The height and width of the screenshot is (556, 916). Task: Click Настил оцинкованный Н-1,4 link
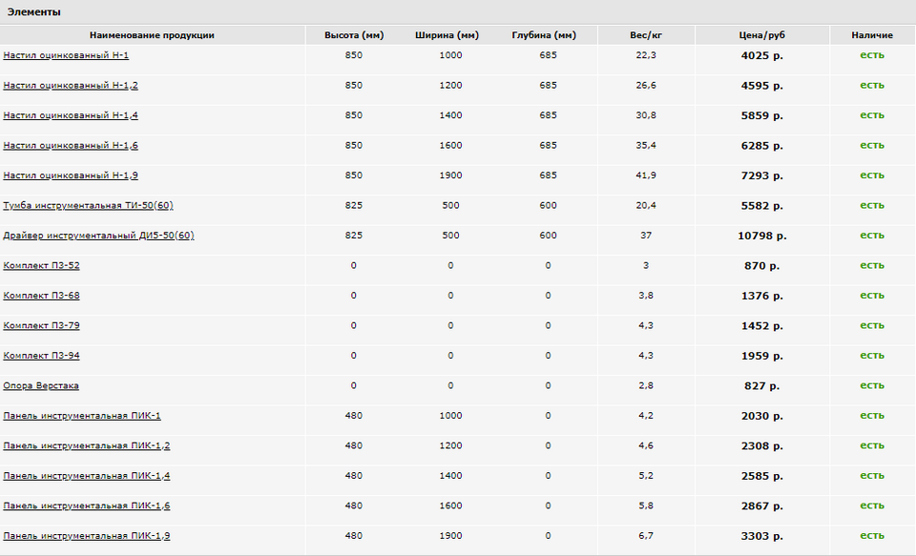(x=71, y=115)
